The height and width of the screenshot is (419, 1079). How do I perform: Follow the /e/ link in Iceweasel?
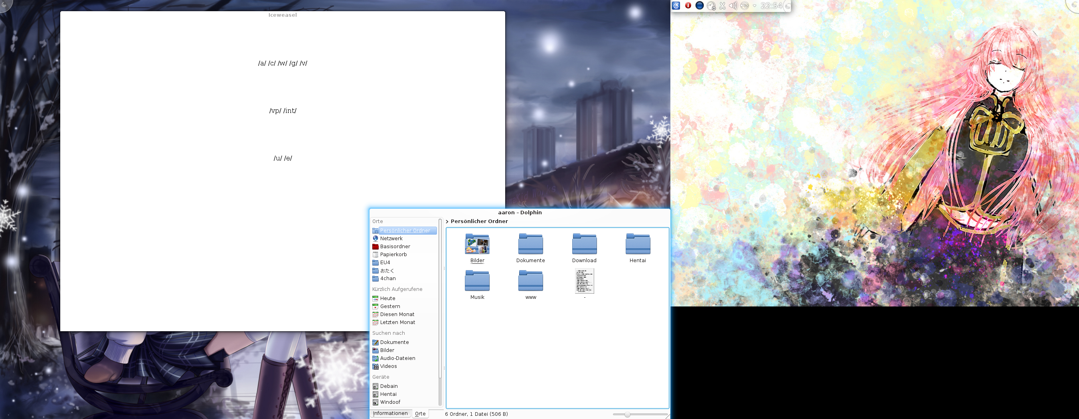tap(288, 158)
